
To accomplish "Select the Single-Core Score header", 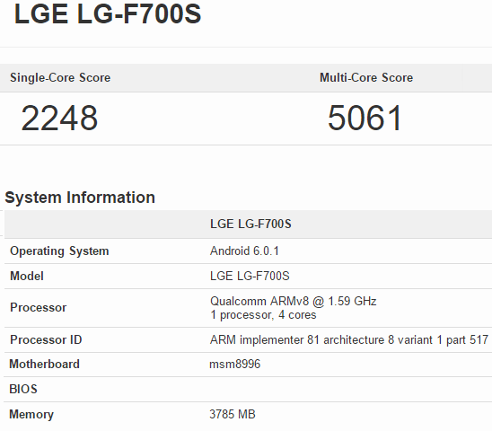I will pos(60,77).
